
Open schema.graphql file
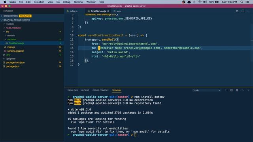coord(15,51)
